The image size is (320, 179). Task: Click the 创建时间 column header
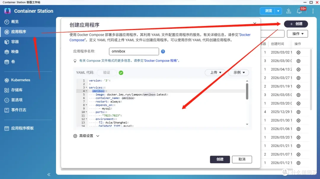[x=277, y=44]
